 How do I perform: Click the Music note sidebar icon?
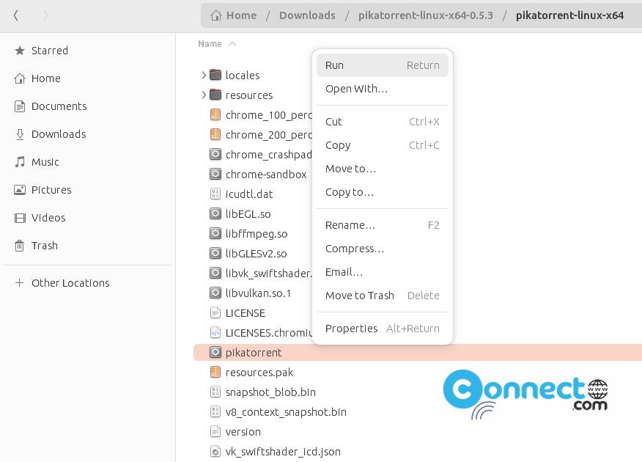point(19,162)
